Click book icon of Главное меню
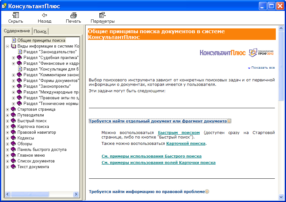This screenshot has width=286, height=202. click(x=13, y=155)
